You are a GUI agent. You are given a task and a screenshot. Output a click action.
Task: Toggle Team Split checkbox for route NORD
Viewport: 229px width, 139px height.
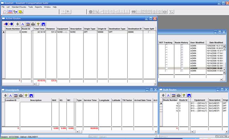point(149,32)
